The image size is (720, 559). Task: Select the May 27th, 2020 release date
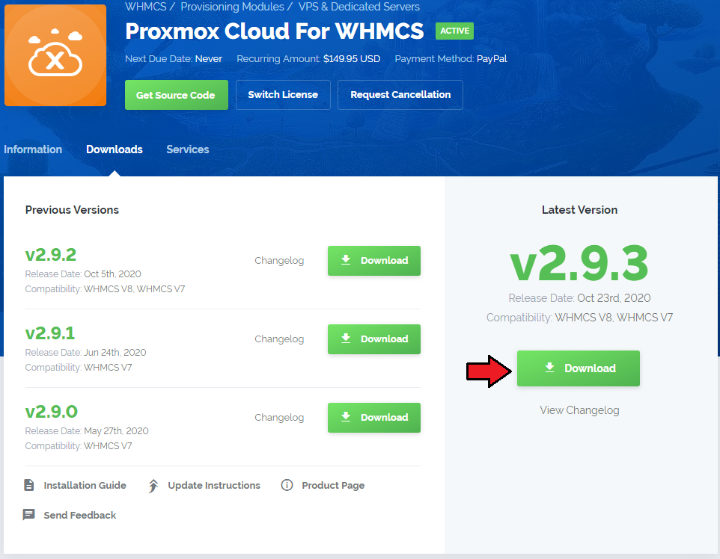(x=116, y=430)
